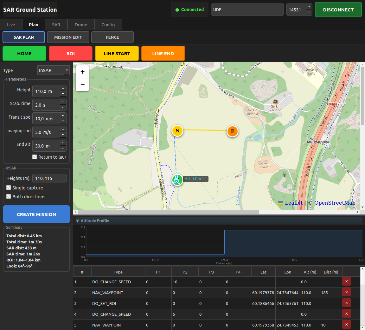Viewport: 365px width, 330px height.
Task: Open the Config tab
Action: 108,25
